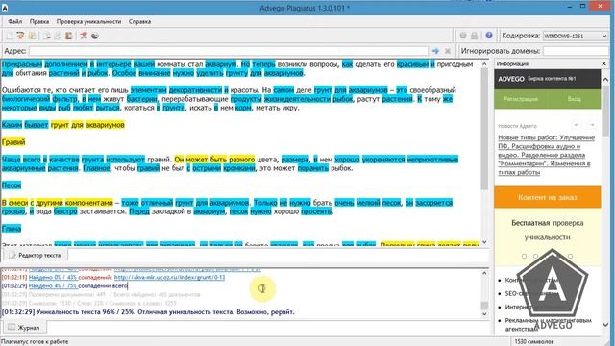Click the highlighted heading Гравий
This screenshot has height=346, width=615.
point(13,142)
